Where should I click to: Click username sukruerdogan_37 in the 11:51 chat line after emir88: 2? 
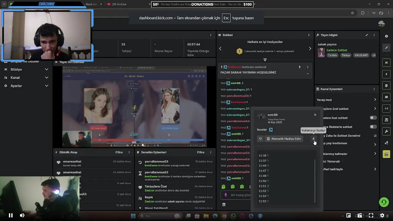(x=238, y=90)
